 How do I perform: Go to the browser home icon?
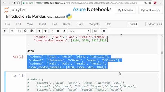point(19,3)
